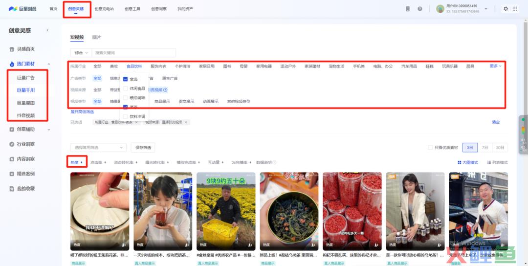Sort by 点击率 arrow
The height and width of the screenshot is (266, 528).
(x=105, y=162)
